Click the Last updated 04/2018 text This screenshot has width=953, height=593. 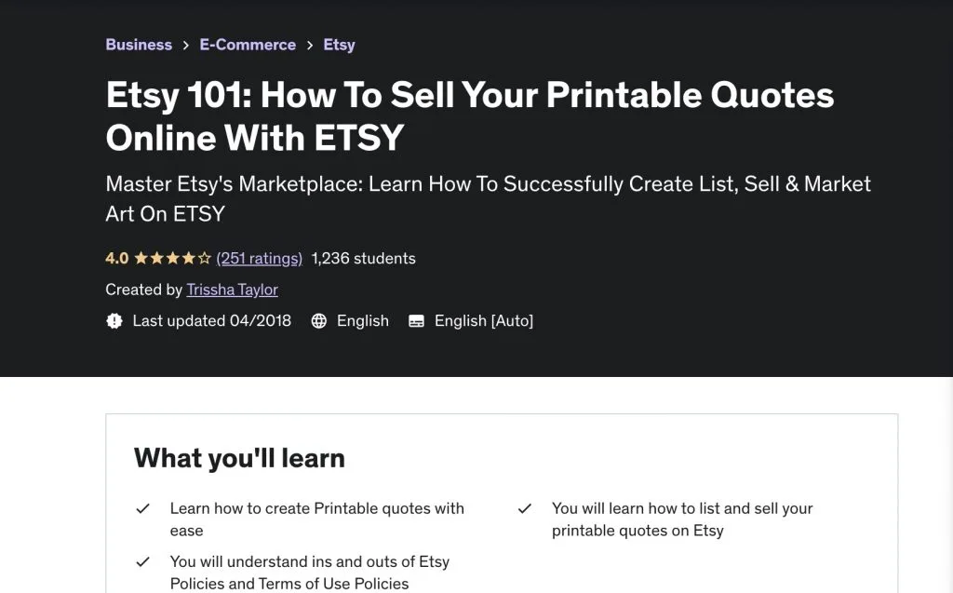(212, 321)
